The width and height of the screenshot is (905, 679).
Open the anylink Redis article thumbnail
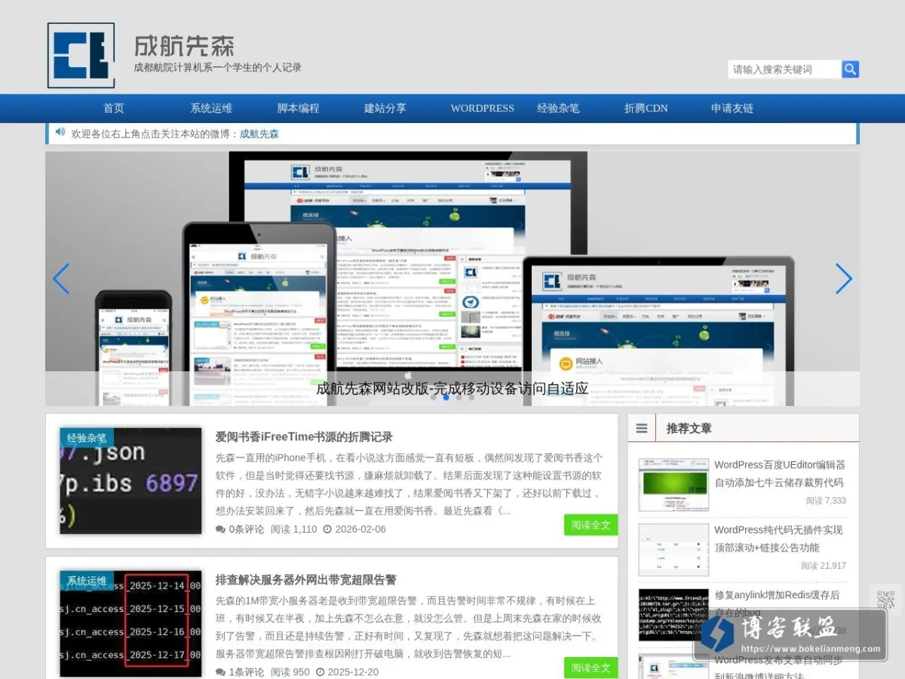[x=673, y=615]
